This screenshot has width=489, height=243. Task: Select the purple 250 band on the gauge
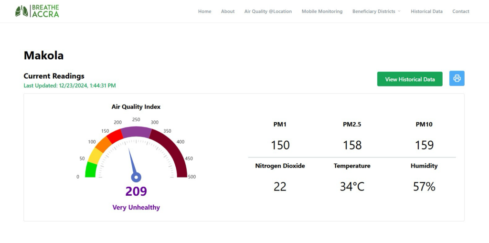point(136,132)
